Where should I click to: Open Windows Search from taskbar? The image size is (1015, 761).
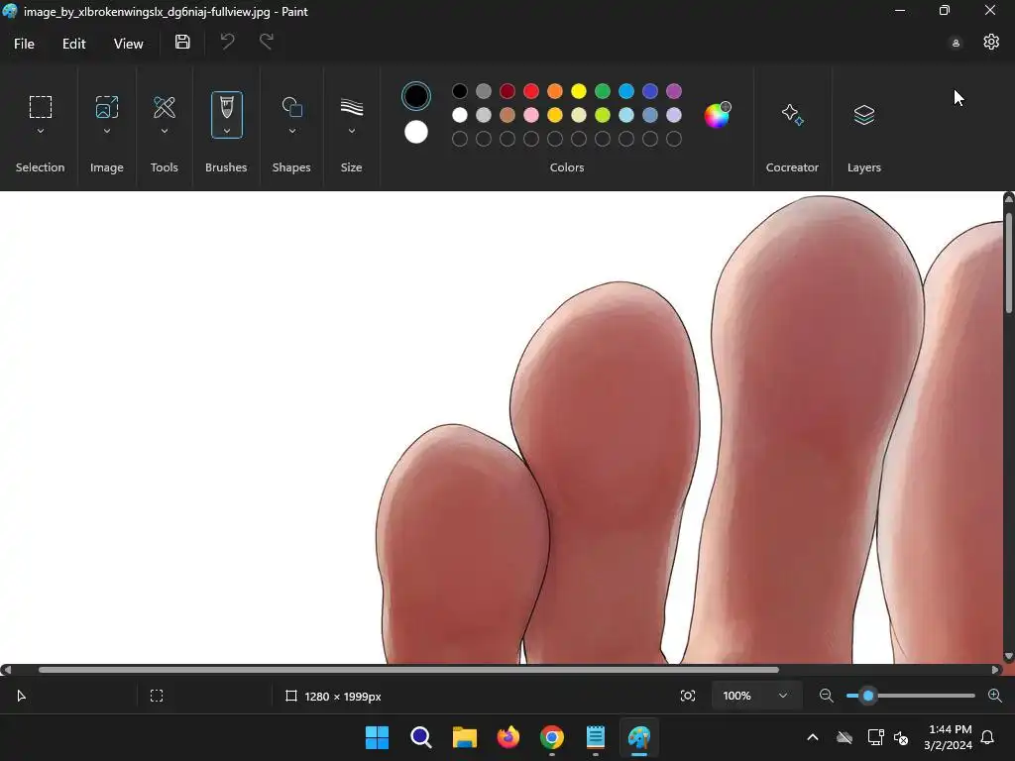pyautogui.click(x=420, y=737)
